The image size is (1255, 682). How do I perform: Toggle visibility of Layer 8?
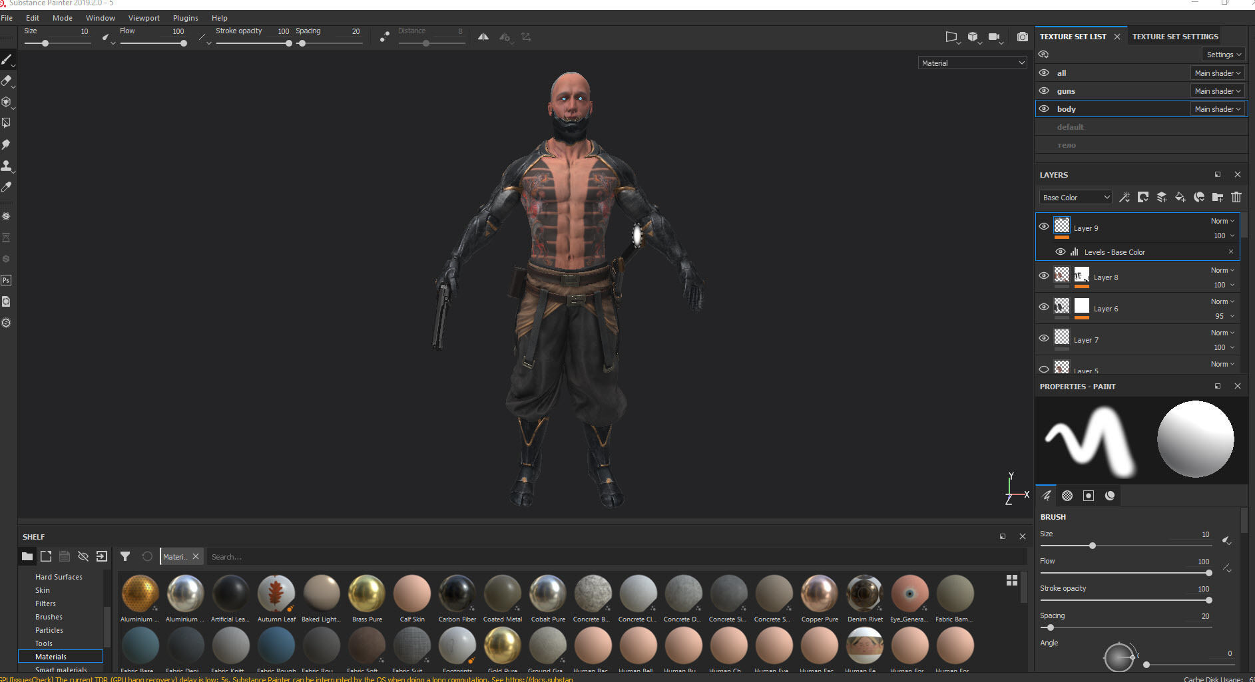click(x=1044, y=276)
